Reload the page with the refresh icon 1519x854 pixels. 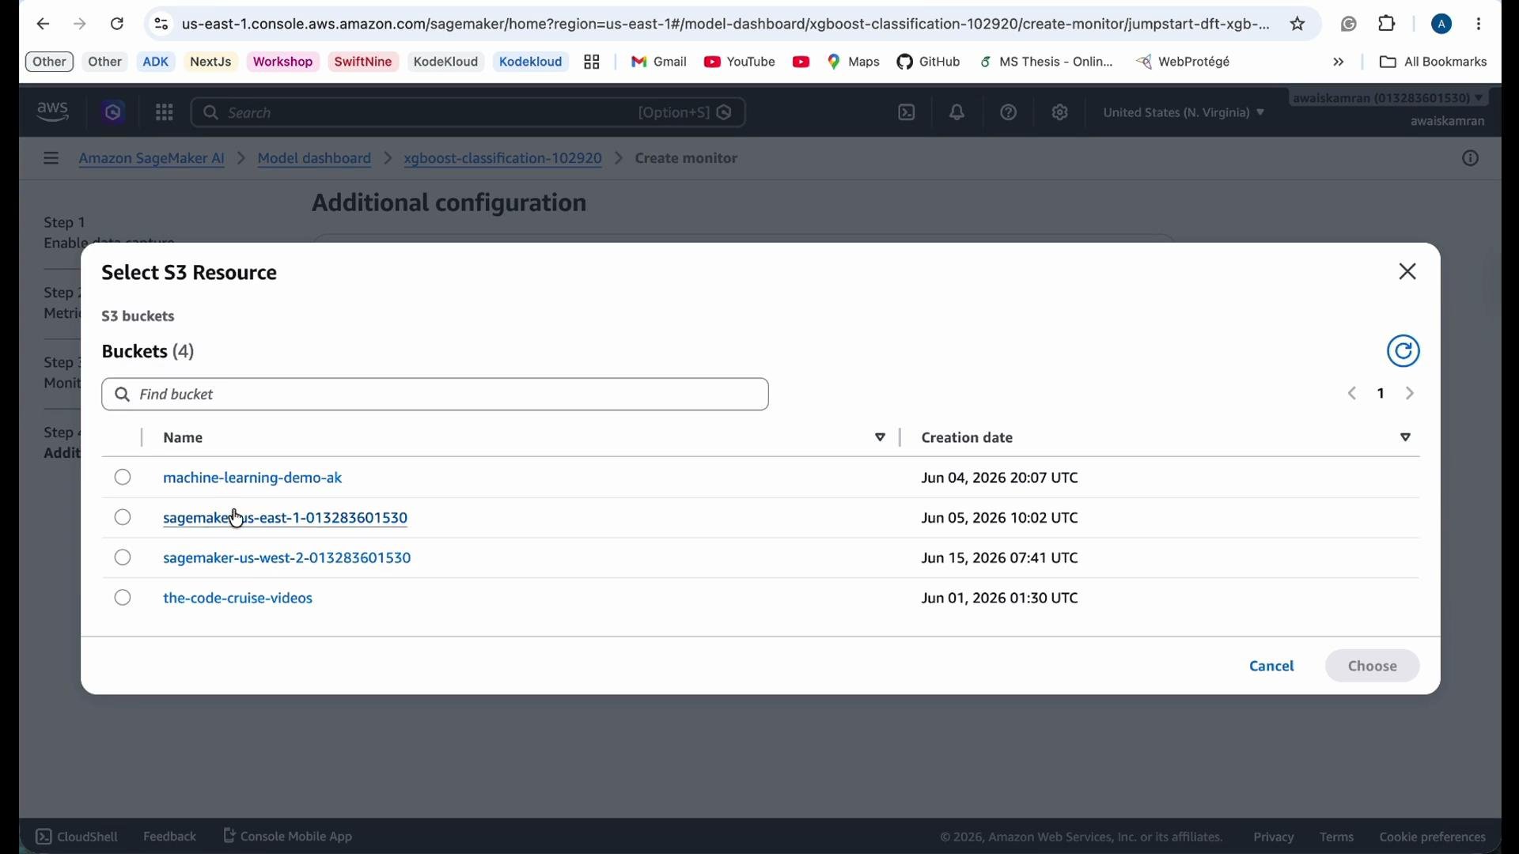pyautogui.click(x=117, y=25)
